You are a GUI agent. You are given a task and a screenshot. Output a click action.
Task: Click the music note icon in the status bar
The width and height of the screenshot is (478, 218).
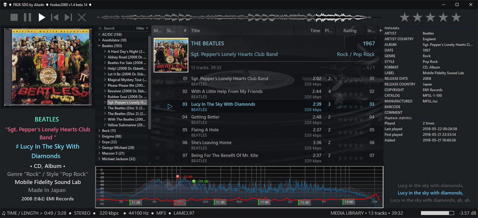click(x=4, y=213)
